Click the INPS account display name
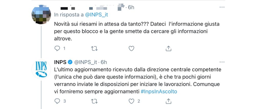This screenshot has height=109, width=262. 60,62
